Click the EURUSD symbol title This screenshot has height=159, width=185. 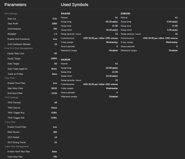point(125,14)
